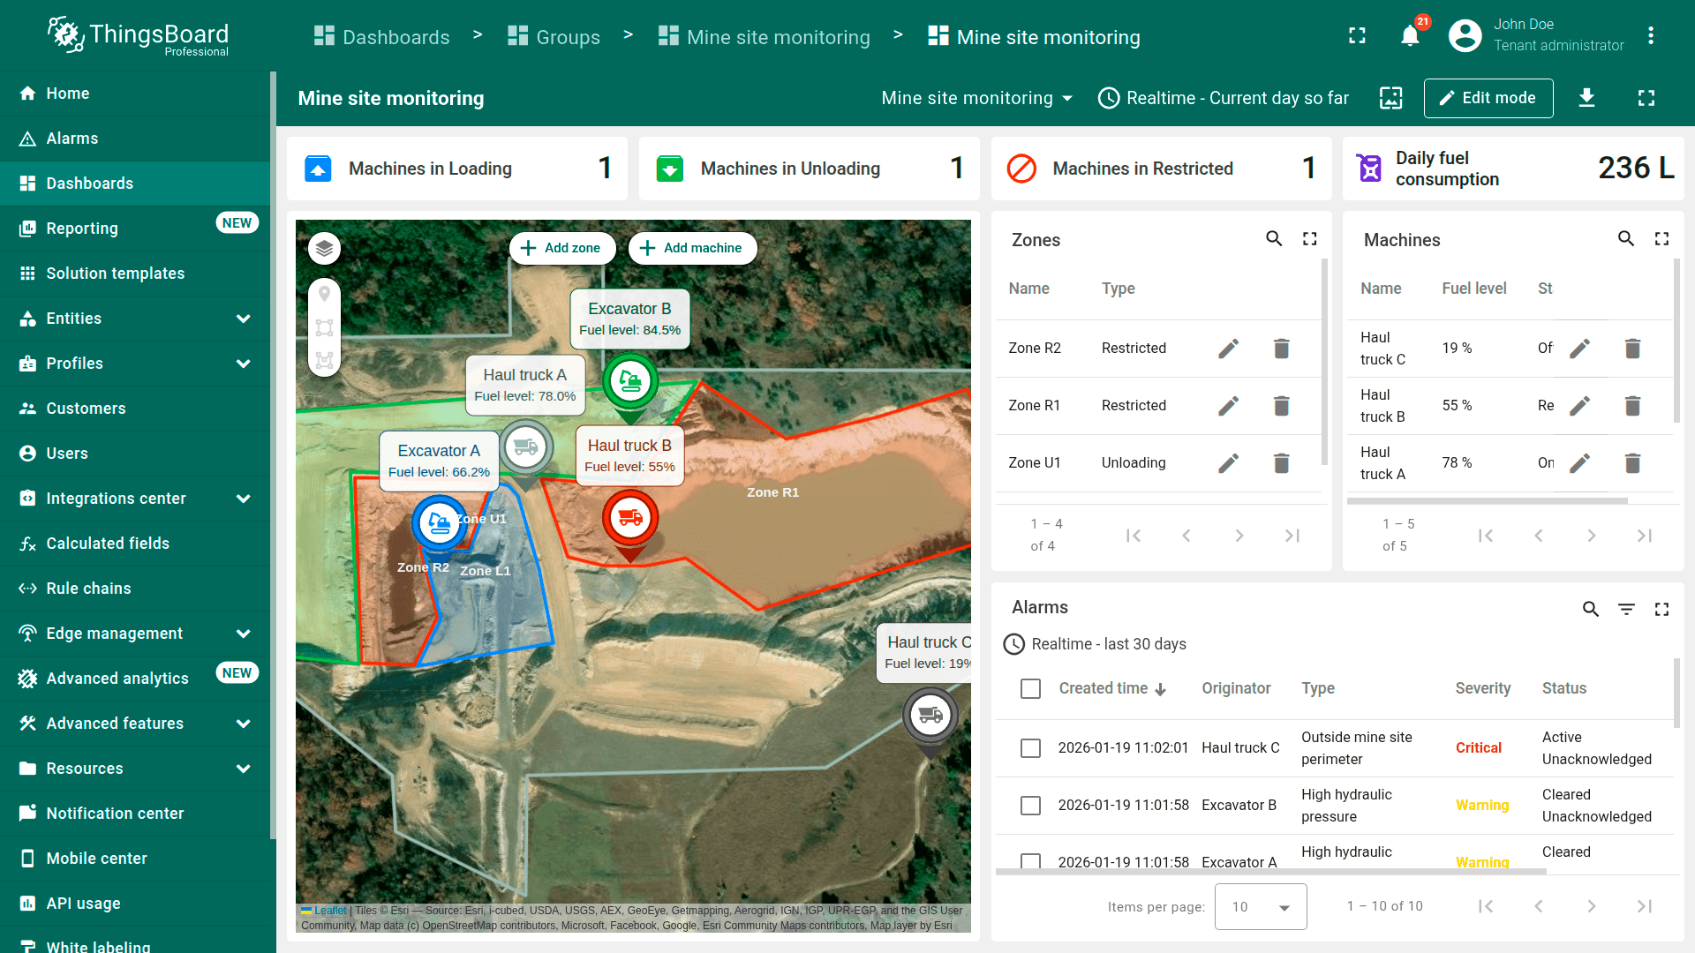This screenshot has width=1695, height=953.
Task: Toggle the select-all alarms checkbox
Action: point(1030,688)
